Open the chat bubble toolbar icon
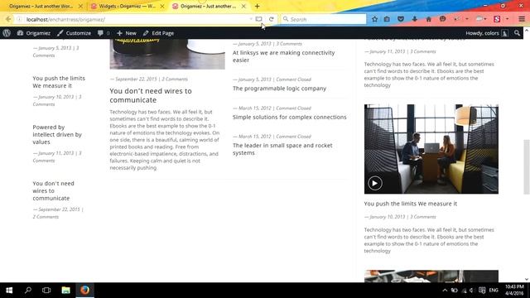The height and width of the screenshot is (298, 530). [442, 19]
